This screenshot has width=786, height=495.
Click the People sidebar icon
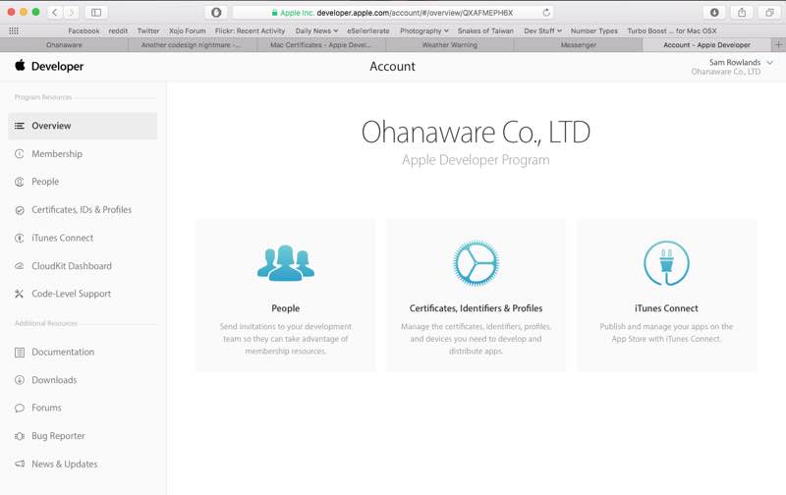19,182
